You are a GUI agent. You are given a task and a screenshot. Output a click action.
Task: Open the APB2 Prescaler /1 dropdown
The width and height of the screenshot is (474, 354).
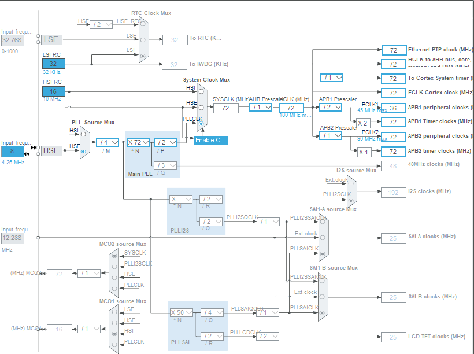pos(329,135)
